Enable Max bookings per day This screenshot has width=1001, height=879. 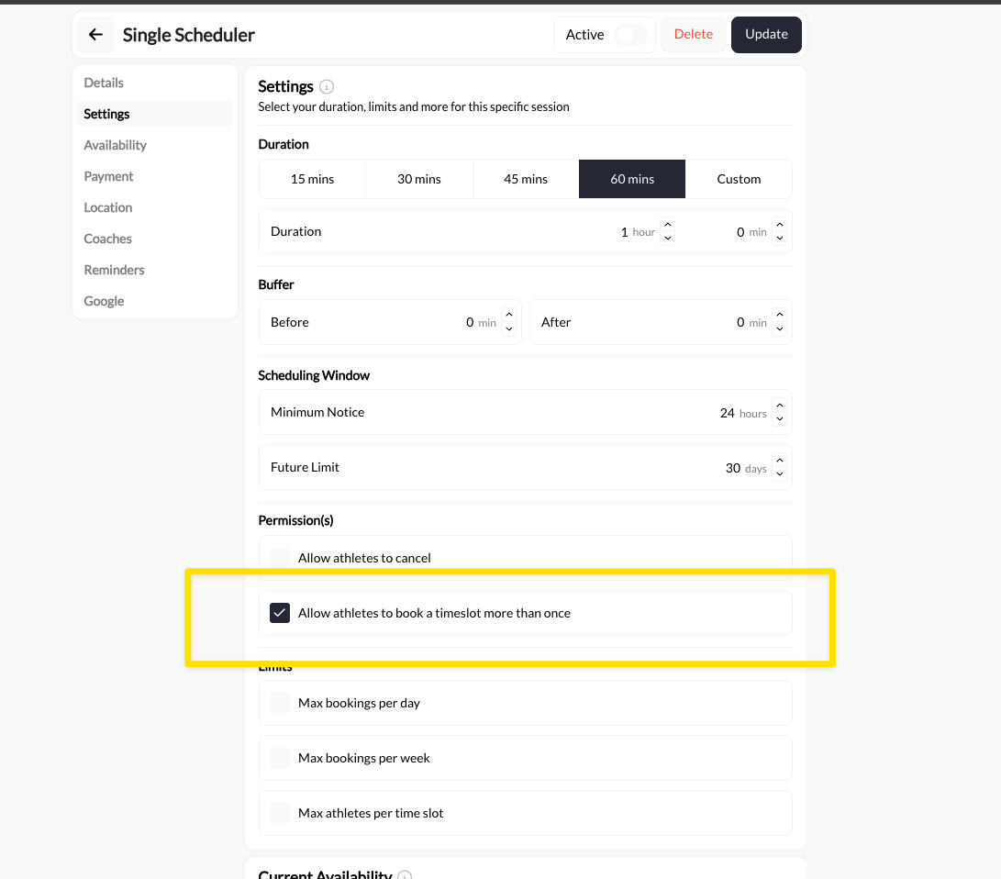click(x=279, y=702)
